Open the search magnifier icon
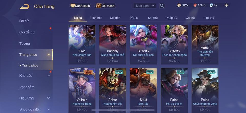Image resolution: width=246 pixels, height=113 pixels. pyautogui.click(x=162, y=6)
